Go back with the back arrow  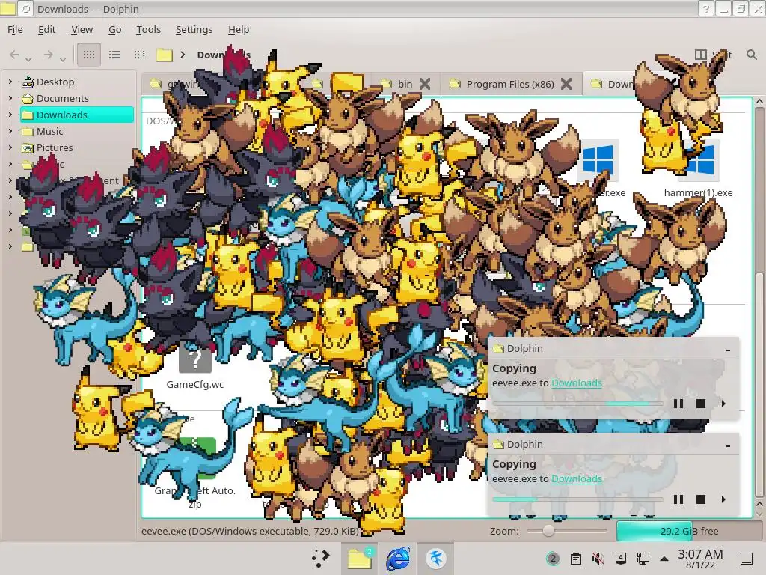(14, 54)
